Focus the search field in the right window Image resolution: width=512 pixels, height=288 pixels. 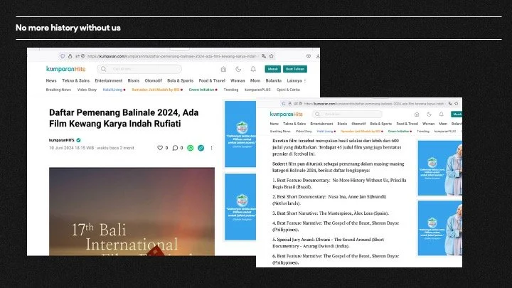(x=347, y=114)
